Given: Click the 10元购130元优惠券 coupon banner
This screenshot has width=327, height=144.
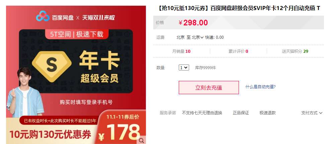Looking at the screenshot, I should 50,135.
